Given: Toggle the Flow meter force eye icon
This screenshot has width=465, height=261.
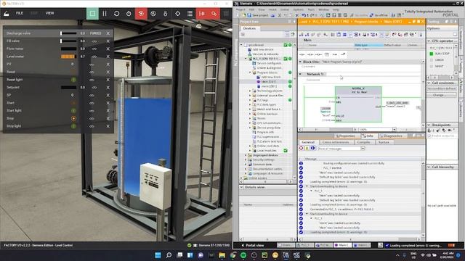Looking at the screenshot, I should point(94,49).
